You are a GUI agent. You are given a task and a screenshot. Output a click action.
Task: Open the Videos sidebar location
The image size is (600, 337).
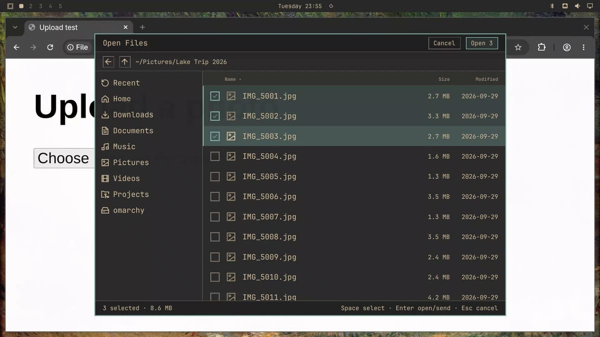tap(120, 179)
